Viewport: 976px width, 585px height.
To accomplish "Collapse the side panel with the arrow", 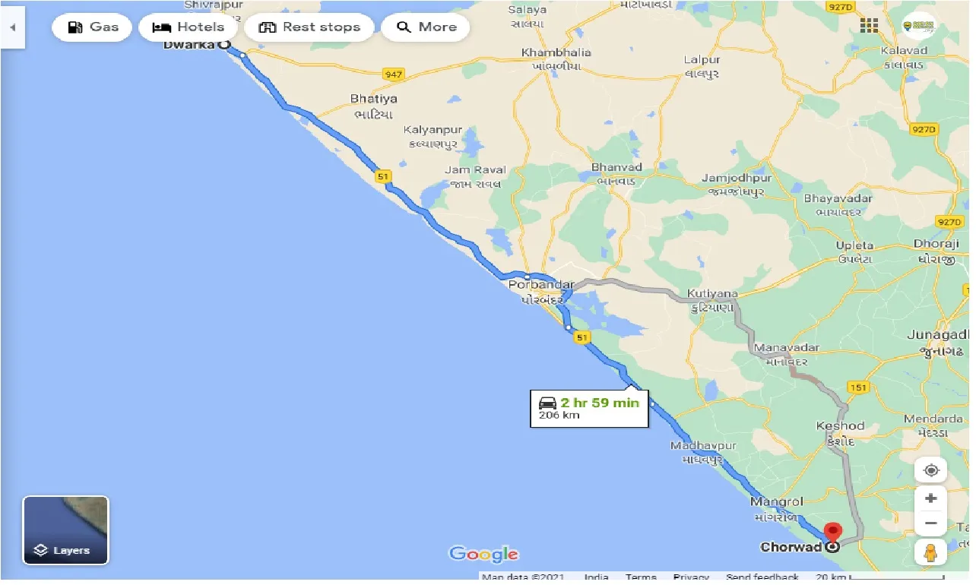I will [x=13, y=27].
